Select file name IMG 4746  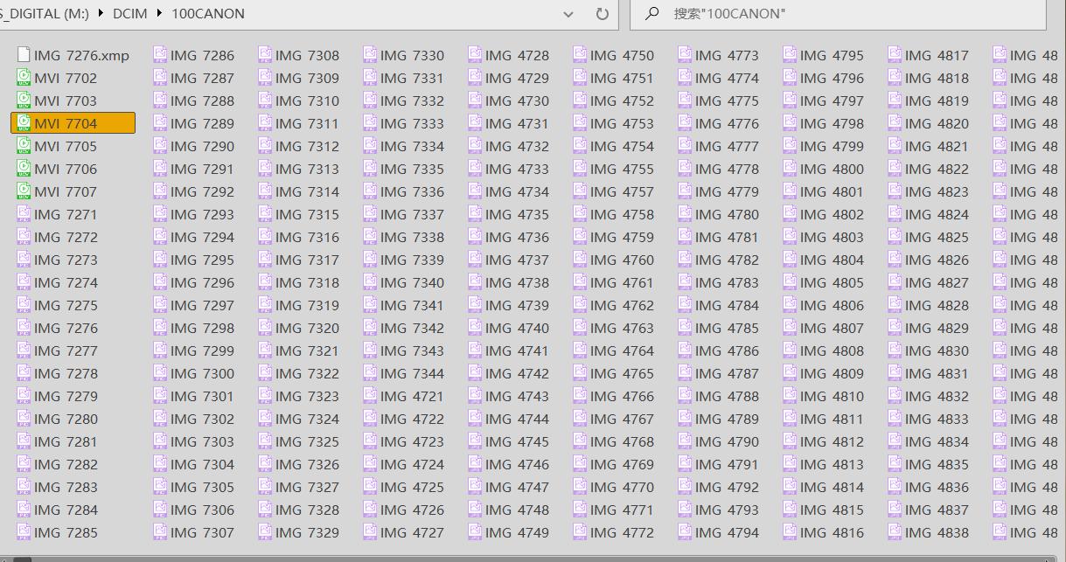518,464
